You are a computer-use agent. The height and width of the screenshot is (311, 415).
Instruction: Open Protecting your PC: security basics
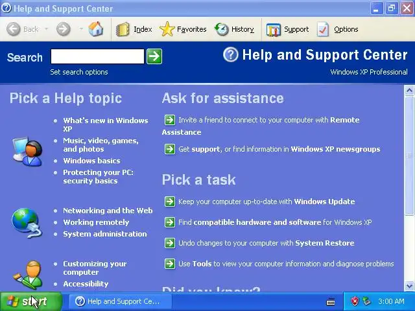[98, 176]
